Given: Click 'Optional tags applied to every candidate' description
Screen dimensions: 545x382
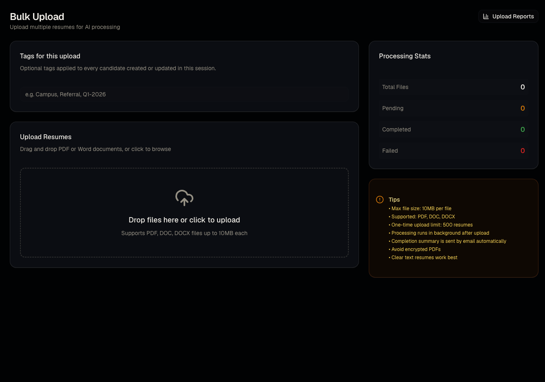Looking at the screenshot, I should (118, 68).
